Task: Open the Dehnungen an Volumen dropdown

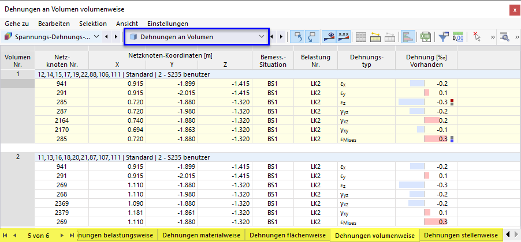Action: 262,37
